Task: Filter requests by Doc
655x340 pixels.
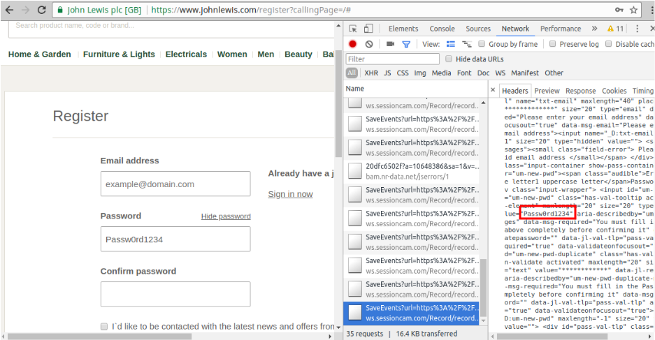Action: (483, 73)
